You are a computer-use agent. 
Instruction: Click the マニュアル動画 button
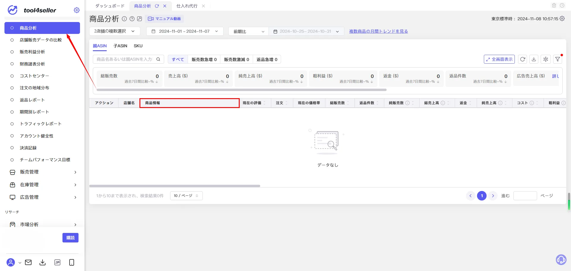tap(164, 19)
